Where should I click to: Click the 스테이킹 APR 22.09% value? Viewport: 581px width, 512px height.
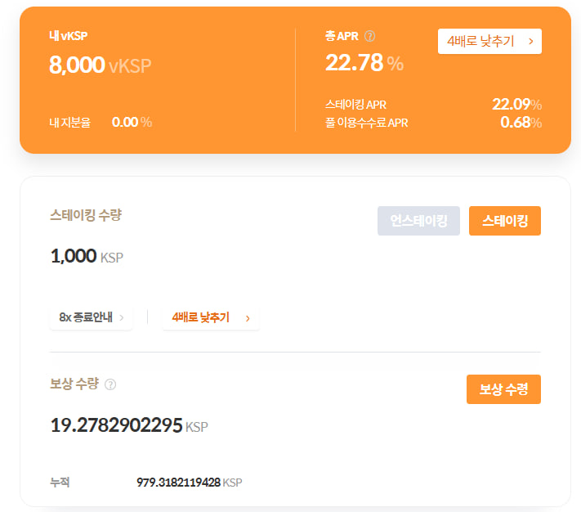coord(517,105)
